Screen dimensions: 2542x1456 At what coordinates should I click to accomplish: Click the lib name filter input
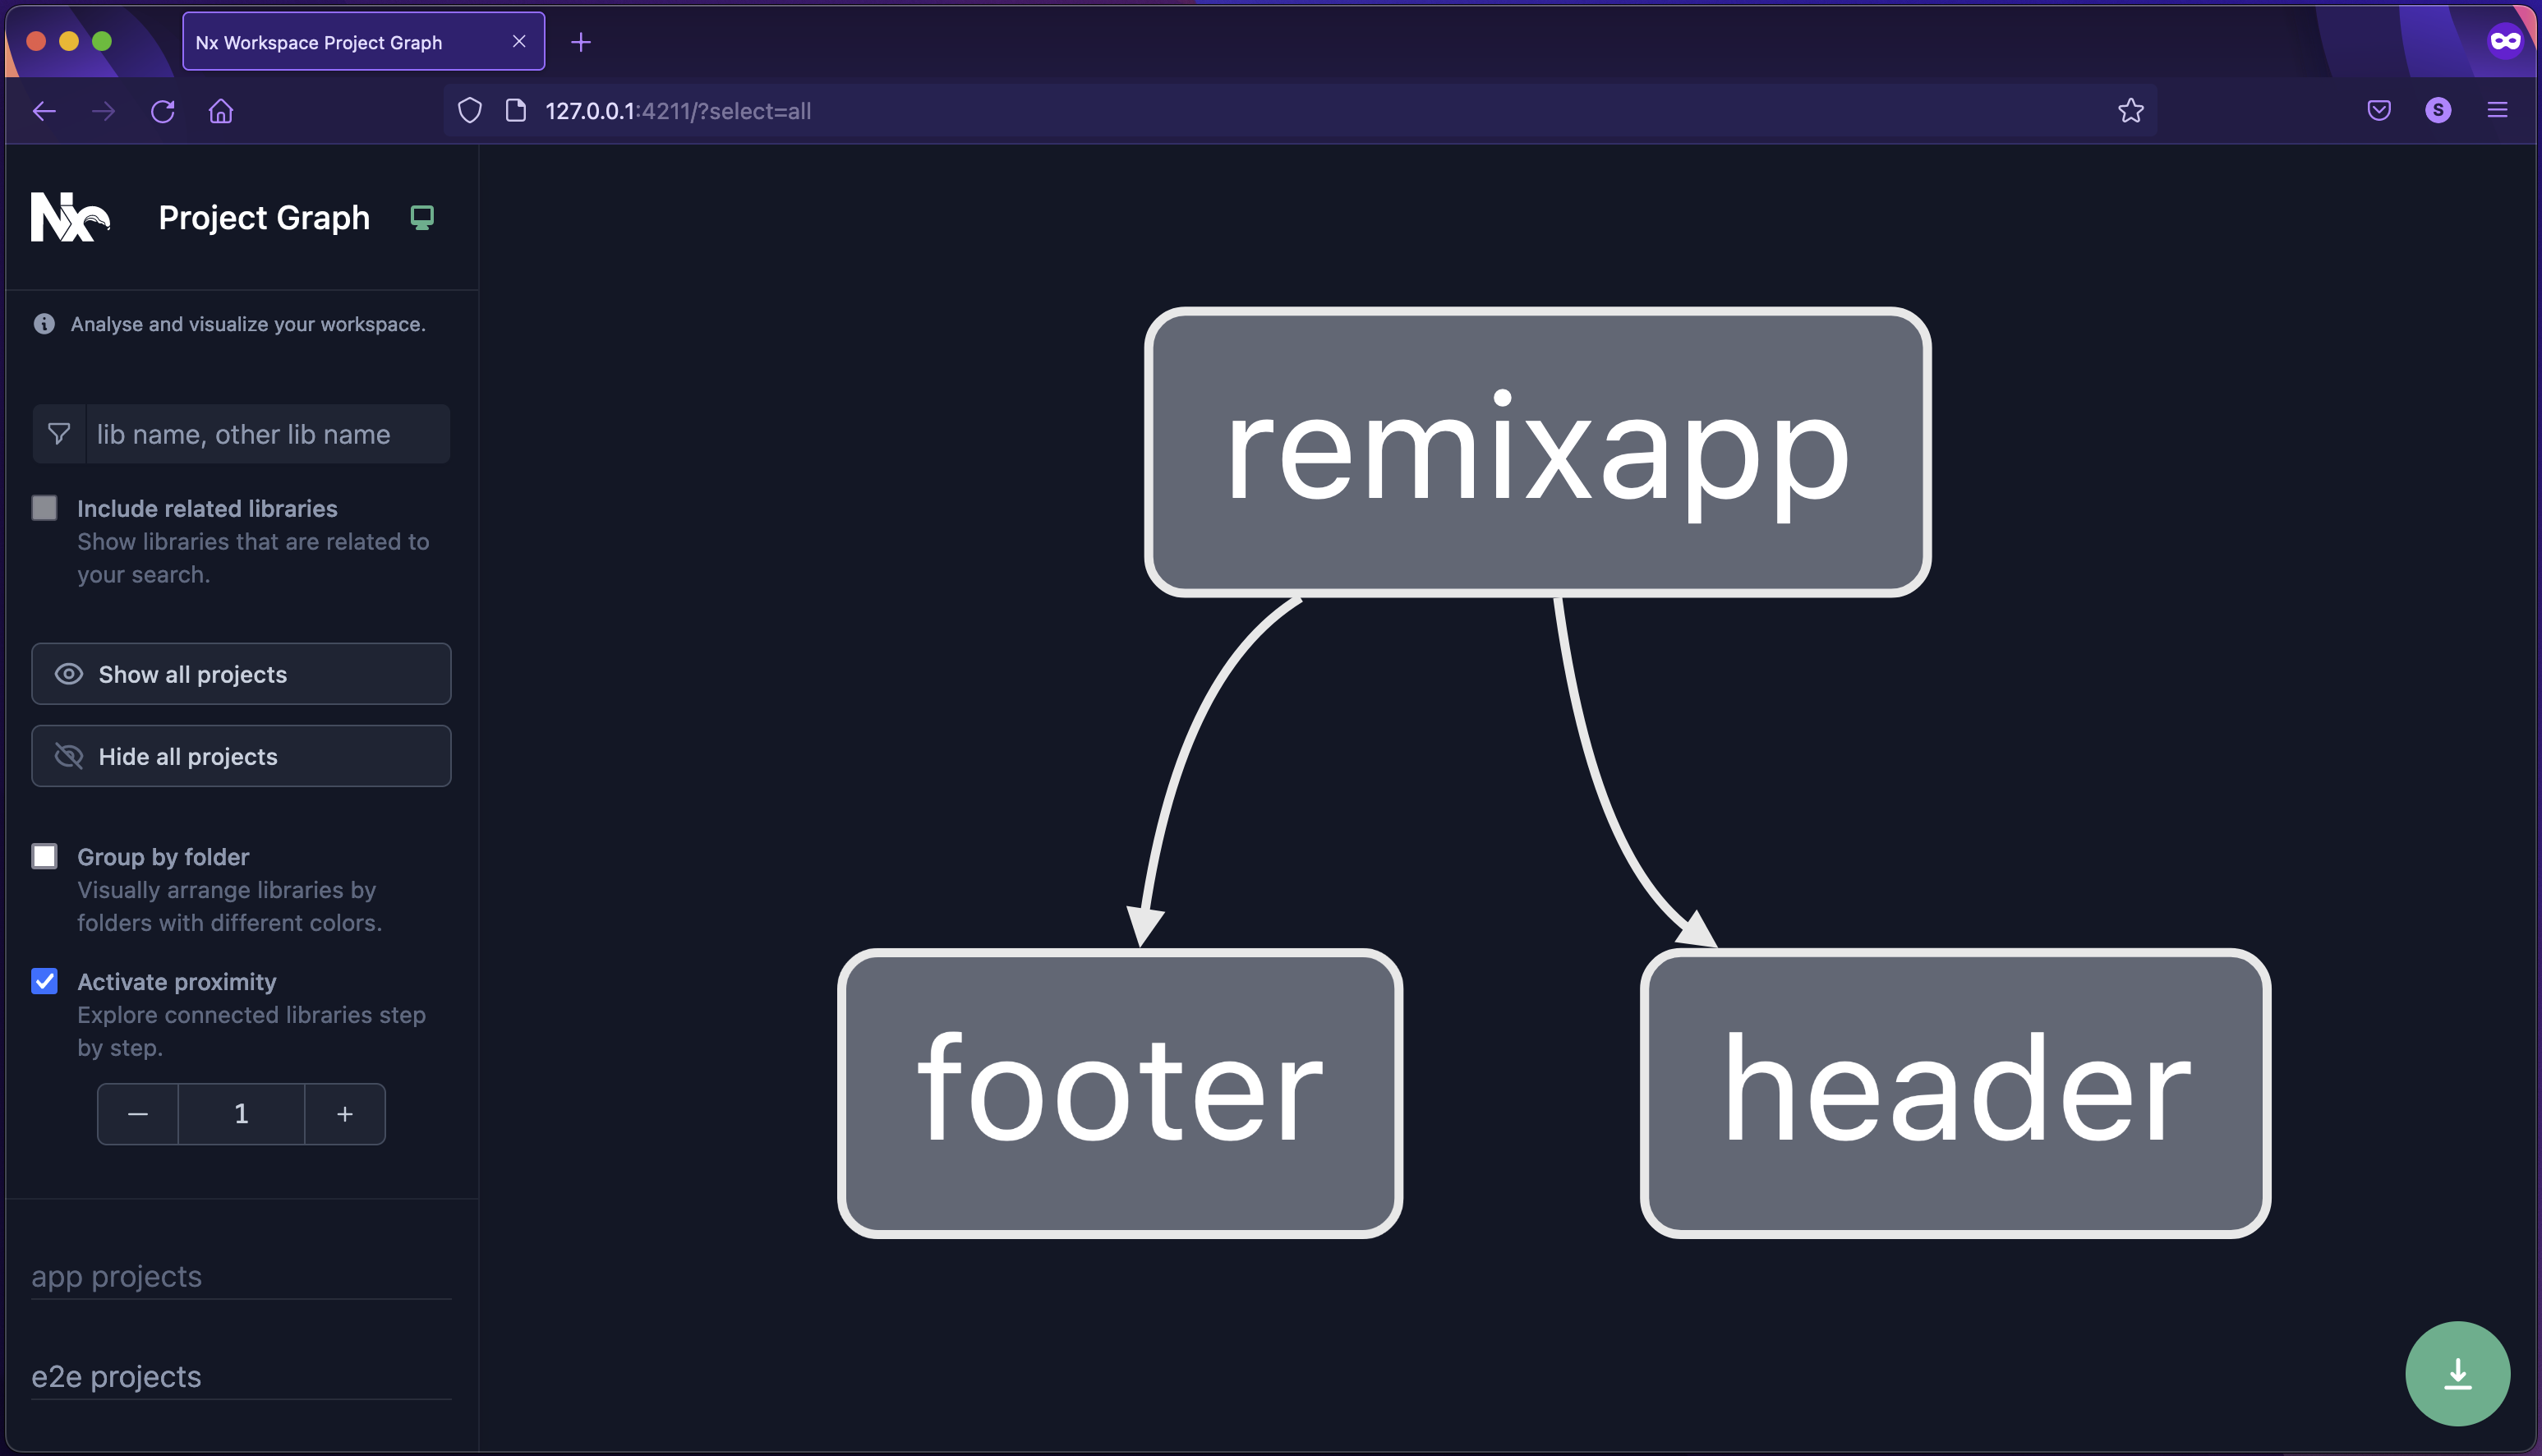pyautogui.click(x=267, y=434)
